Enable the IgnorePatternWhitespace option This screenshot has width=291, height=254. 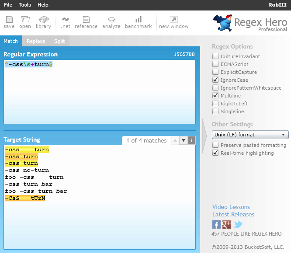click(215, 87)
